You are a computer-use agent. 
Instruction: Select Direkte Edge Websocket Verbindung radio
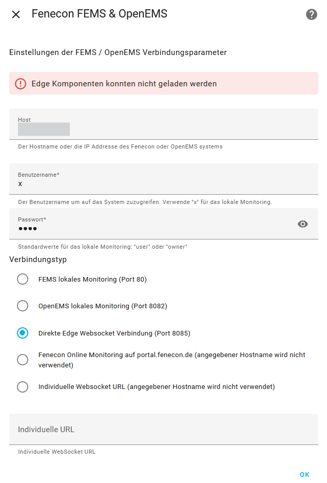coord(23,333)
